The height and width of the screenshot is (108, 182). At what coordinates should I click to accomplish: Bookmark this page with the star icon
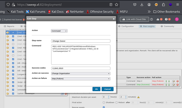(x=116, y=5)
